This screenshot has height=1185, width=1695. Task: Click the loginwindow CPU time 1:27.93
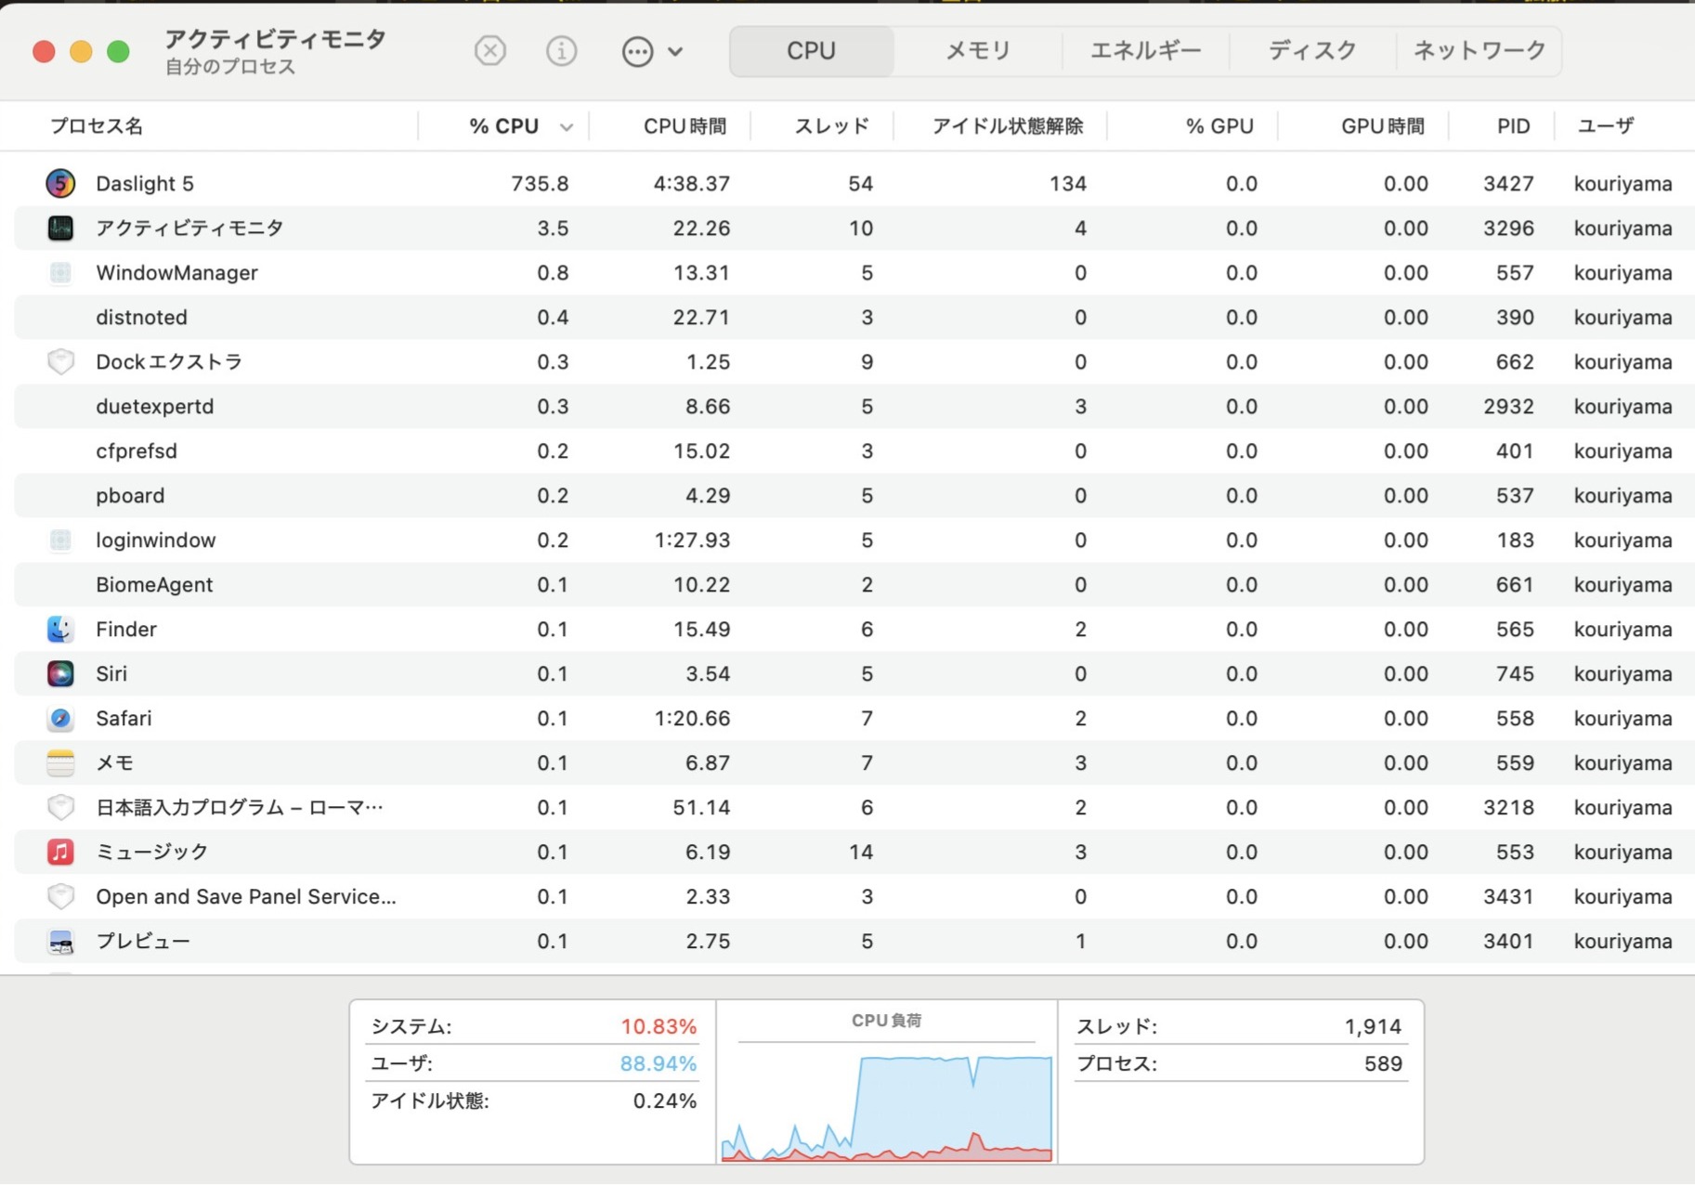click(x=692, y=540)
